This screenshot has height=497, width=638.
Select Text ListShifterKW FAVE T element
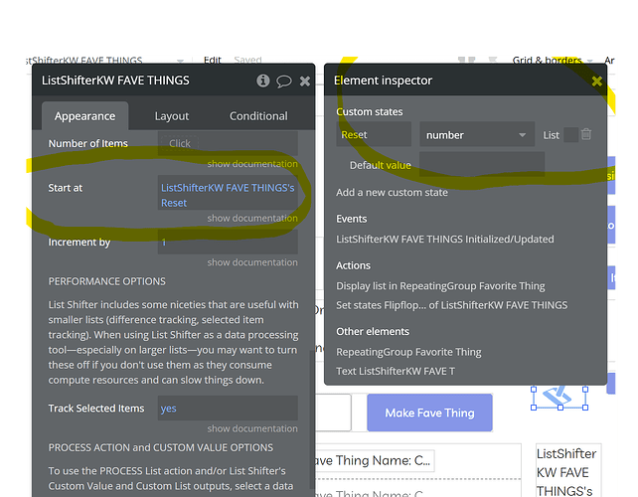396,371
